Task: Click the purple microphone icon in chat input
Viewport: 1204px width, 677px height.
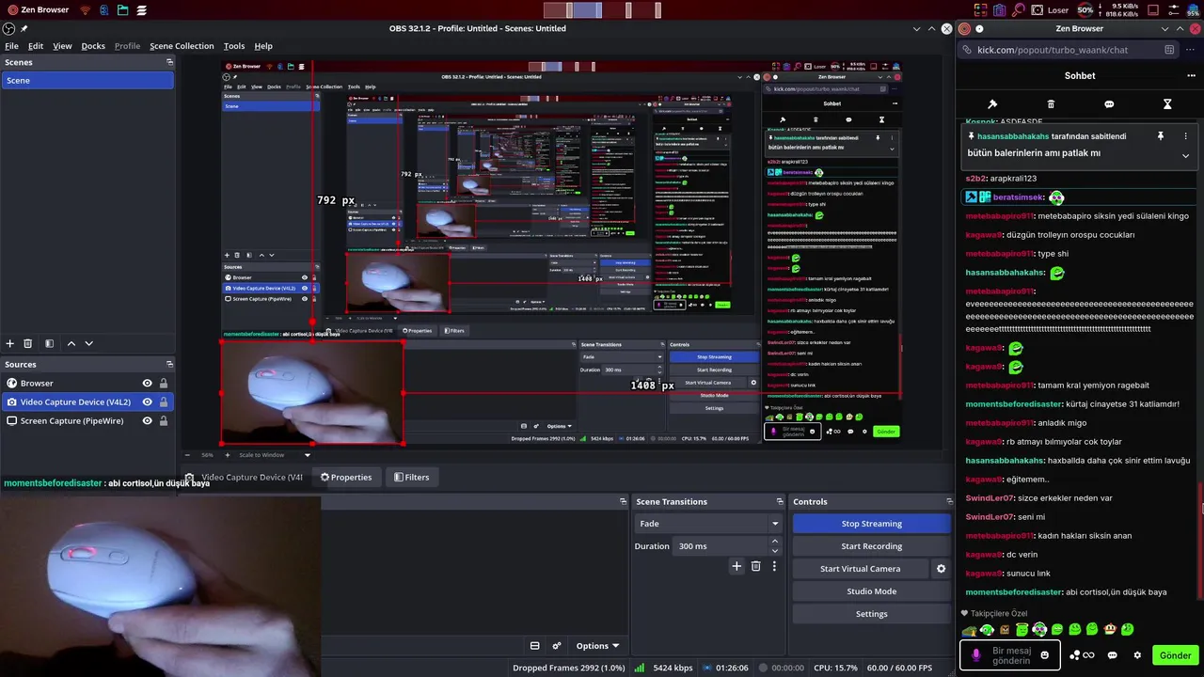Action: (976, 655)
